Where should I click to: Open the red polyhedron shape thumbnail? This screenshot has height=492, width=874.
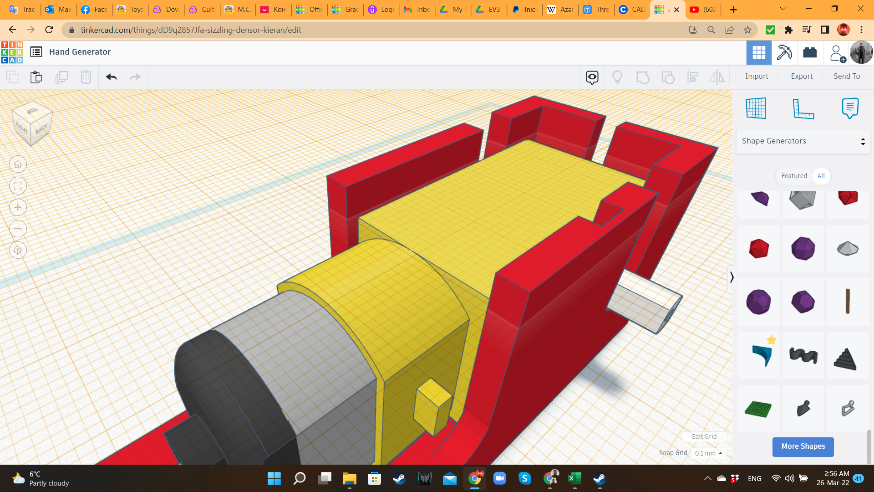coord(758,249)
